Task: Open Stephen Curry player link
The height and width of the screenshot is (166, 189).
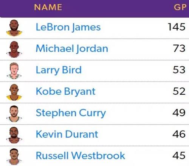Action: tap(71, 113)
